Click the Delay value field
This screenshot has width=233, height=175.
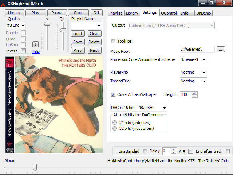tap(167, 151)
